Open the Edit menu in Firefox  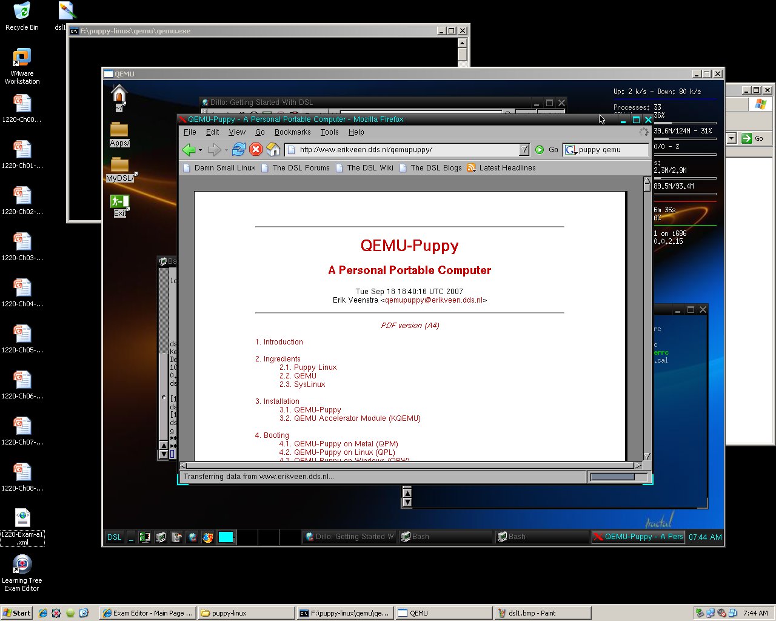(x=212, y=132)
